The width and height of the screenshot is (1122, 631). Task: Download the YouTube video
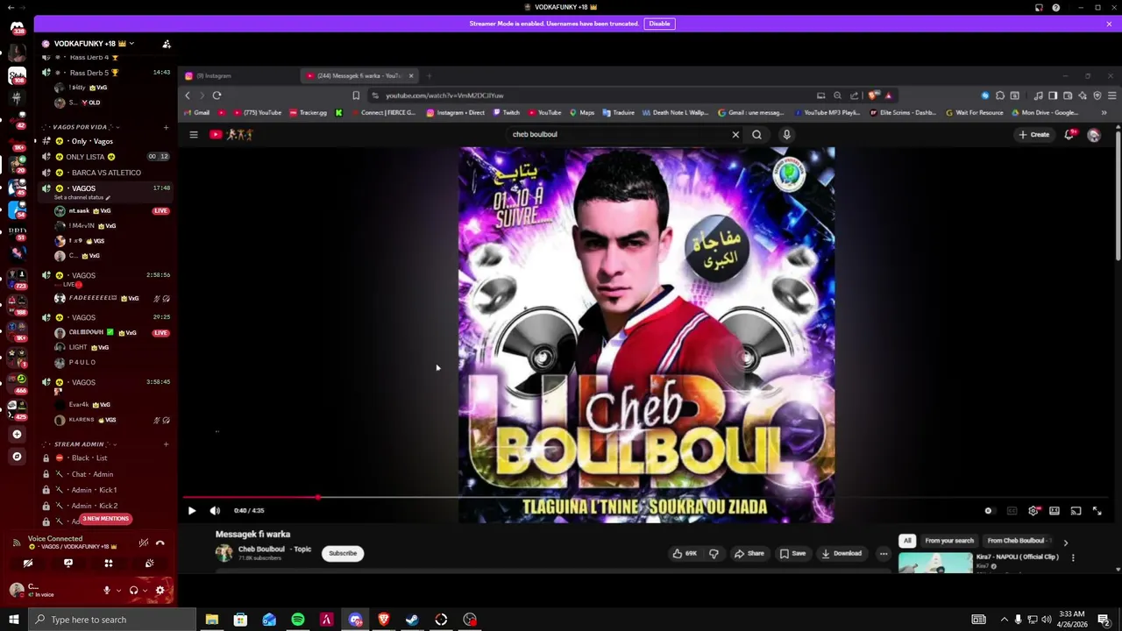pyautogui.click(x=841, y=553)
